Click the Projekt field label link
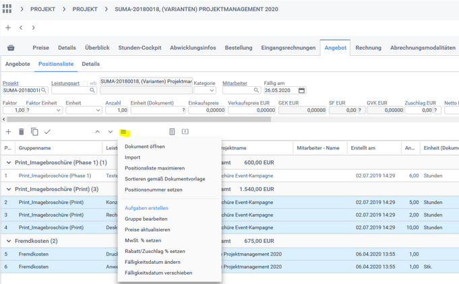Screen dimensions: 459x284 (x=10, y=83)
